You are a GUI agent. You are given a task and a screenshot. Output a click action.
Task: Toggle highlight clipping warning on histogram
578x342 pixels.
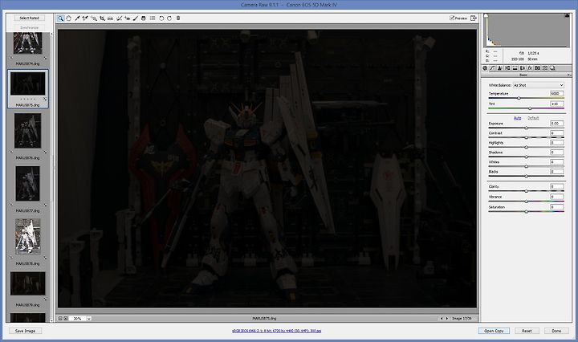567,16
